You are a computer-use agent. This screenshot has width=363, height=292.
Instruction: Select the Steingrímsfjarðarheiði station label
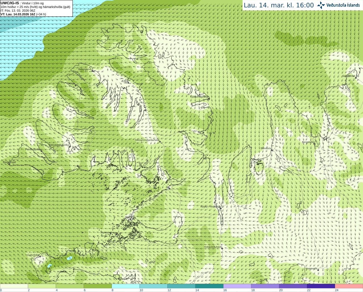[147, 140]
